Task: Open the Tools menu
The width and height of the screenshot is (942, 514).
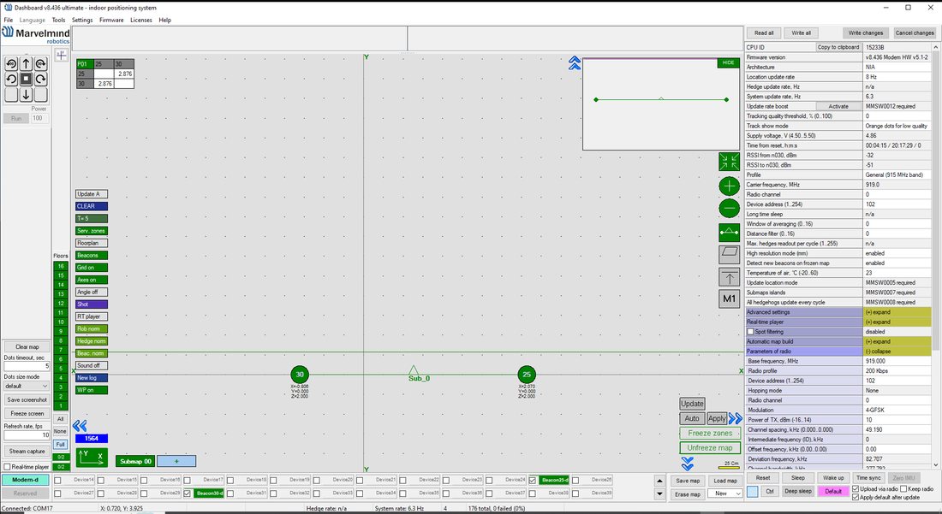Action: click(x=58, y=20)
